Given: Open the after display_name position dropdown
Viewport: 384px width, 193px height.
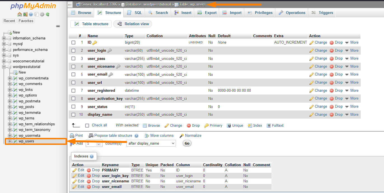Looking at the screenshot, I should pyautogui.click(x=151, y=143).
